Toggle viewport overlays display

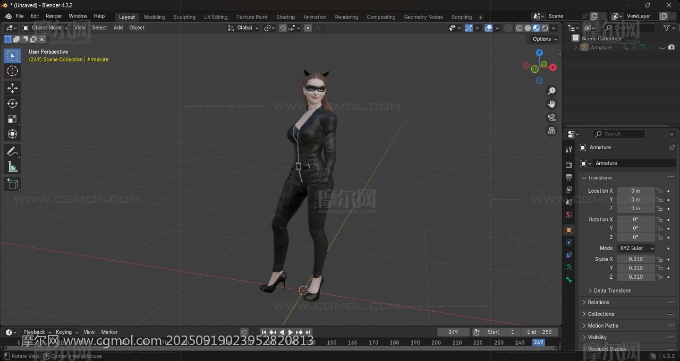point(488,28)
